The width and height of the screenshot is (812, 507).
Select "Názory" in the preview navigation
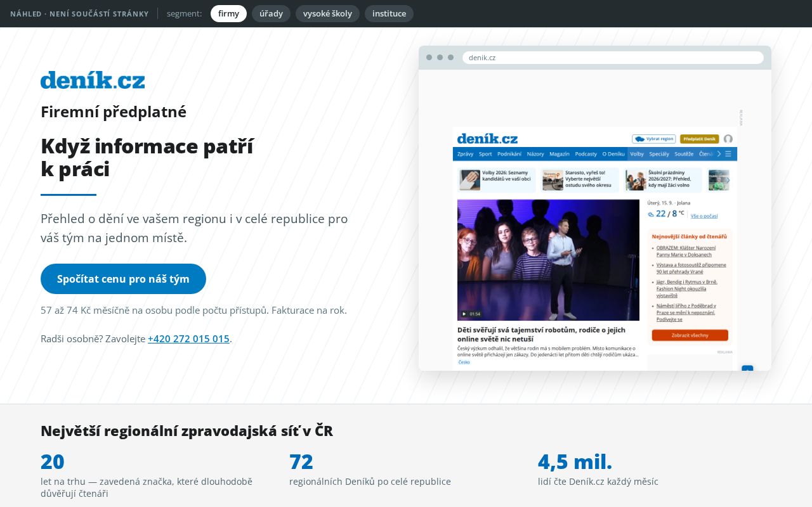coord(535,154)
